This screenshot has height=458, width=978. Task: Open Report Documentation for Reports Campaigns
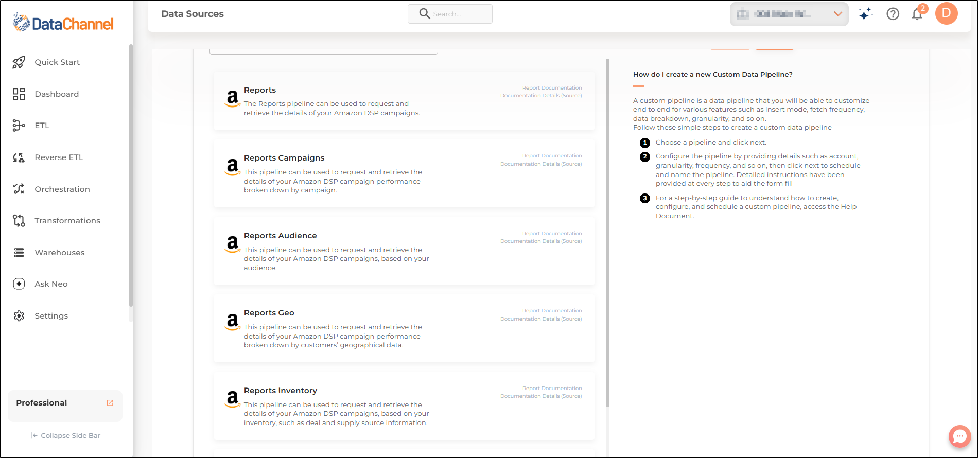(552, 156)
